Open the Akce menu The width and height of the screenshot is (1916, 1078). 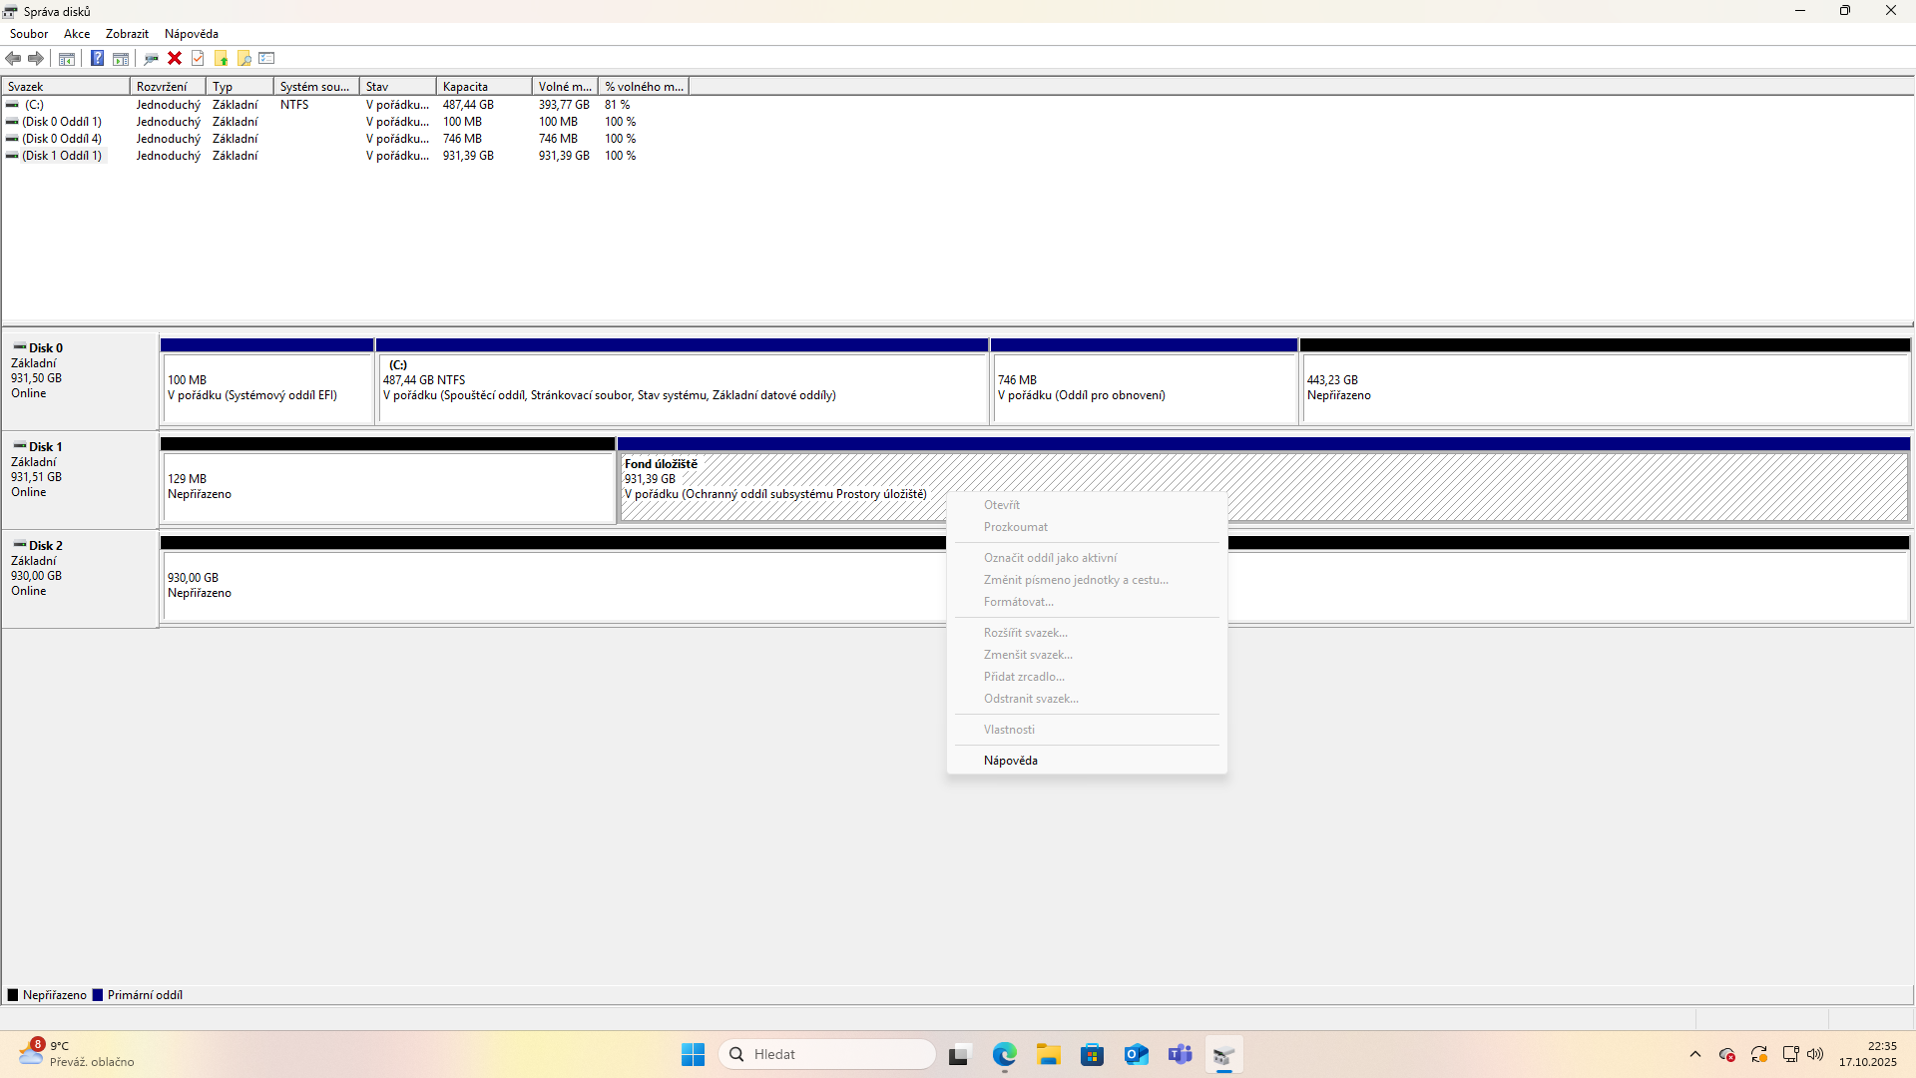click(x=77, y=34)
